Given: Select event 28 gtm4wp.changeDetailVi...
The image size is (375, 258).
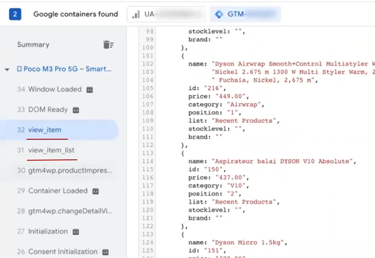Looking at the screenshot, I should click(x=59, y=211).
